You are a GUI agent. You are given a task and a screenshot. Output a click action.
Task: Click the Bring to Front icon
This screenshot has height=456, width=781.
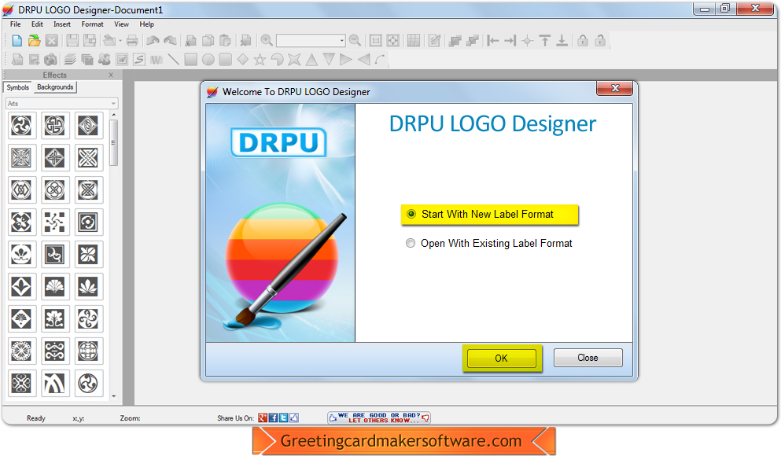tap(455, 41)
